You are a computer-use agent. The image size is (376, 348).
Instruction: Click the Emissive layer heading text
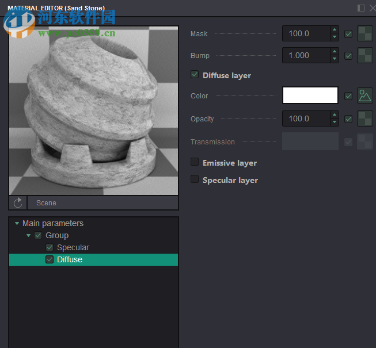(x=230, y=163)
